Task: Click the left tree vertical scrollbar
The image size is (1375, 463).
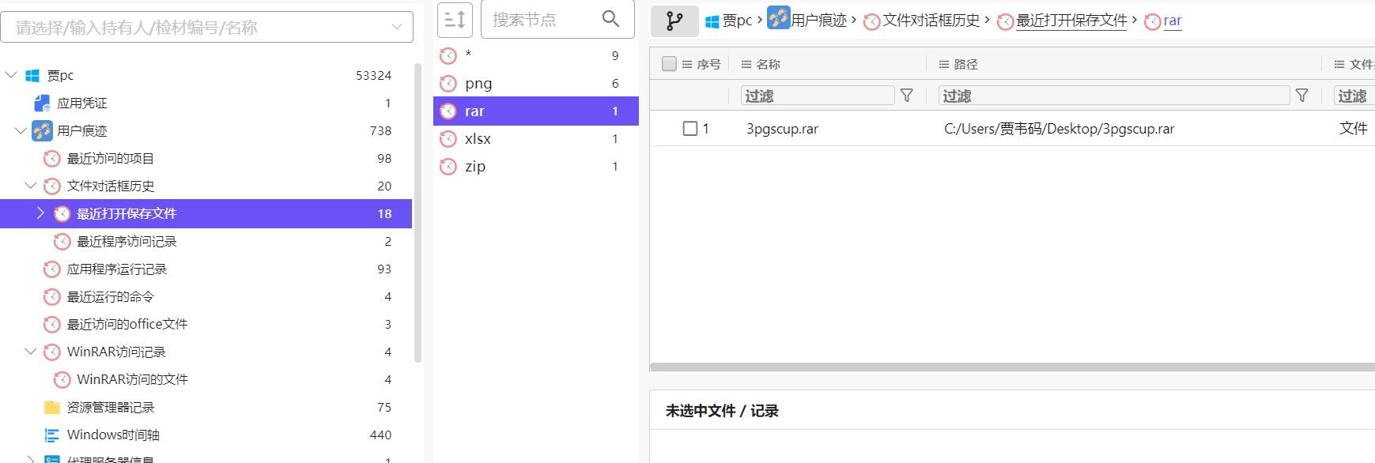Action: (x=418, y=213)
